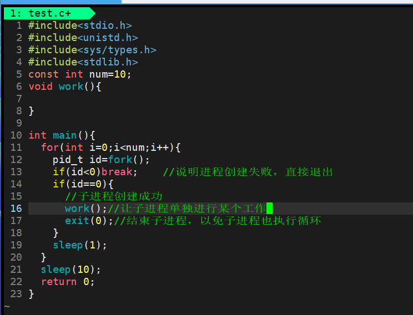Viewport: 413px width, 315px height.
Task: Click the comment '//说明进程创建失败, 直接退出'
Action: (x=248, y=172)
